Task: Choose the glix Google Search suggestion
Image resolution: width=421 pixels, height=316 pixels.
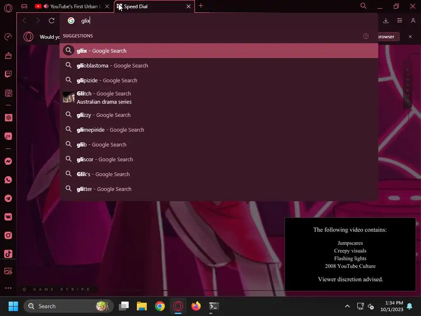Action: pyautogui.click(x=219, y=51)
